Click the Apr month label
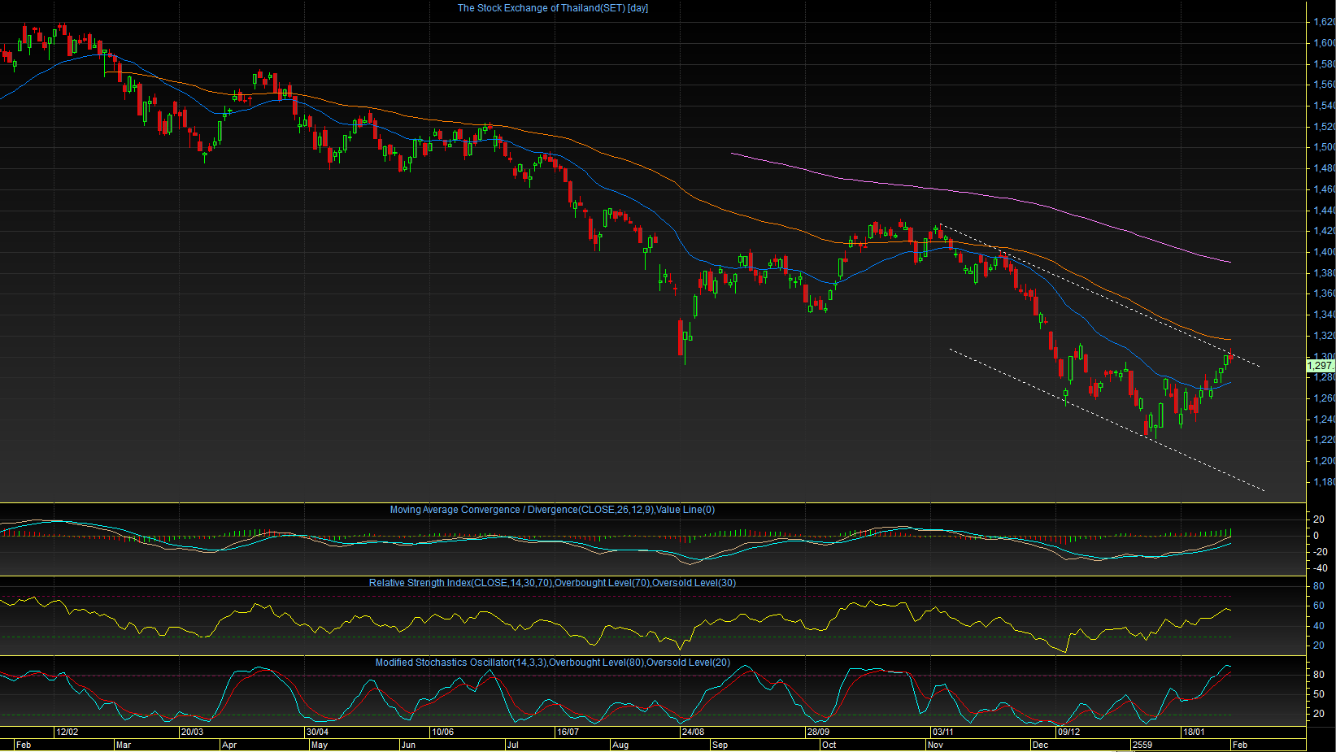The image size is (1336, 752). 229,745
